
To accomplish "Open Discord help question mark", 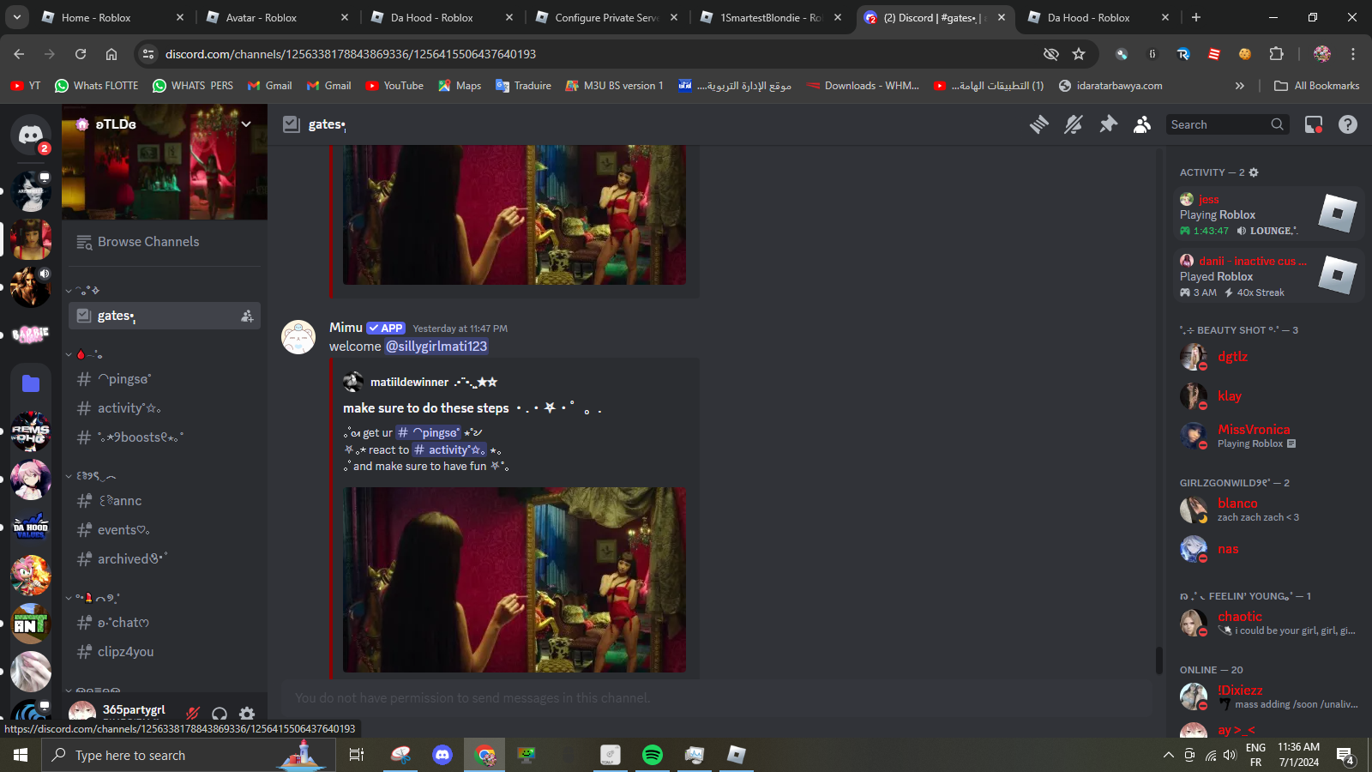I will coord(1348,124).
